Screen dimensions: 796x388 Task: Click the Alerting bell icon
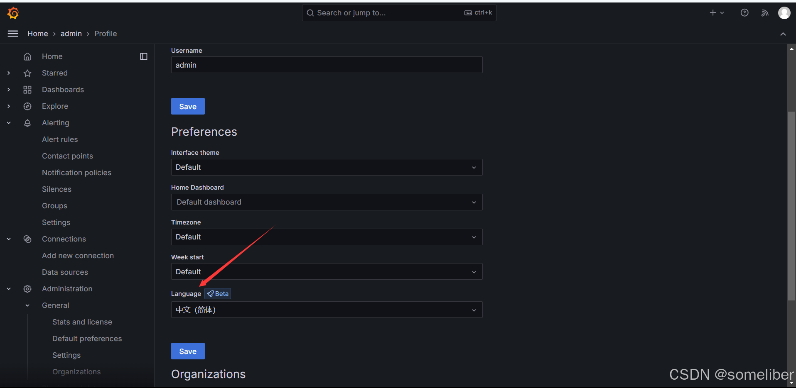coord(27,123)
